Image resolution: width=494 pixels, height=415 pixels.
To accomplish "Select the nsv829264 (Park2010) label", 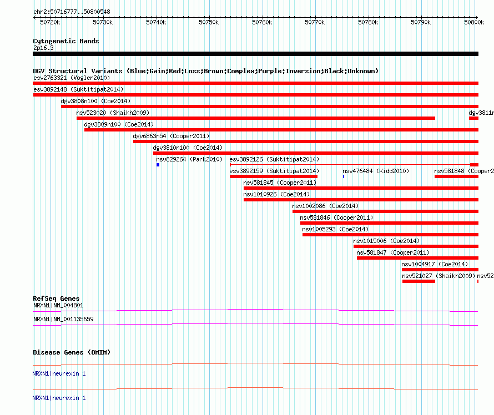I will coord(189,159).
